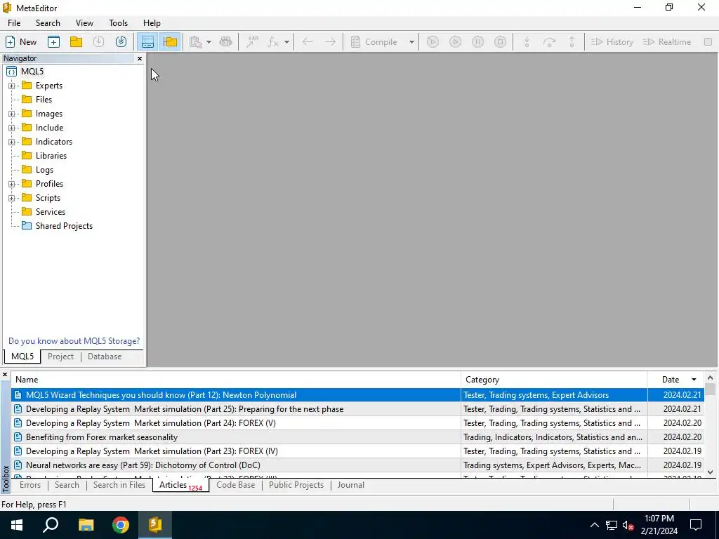Open the File menu
Image resolution: width=719 pixels, height=539 pixels.
(14, 23)
